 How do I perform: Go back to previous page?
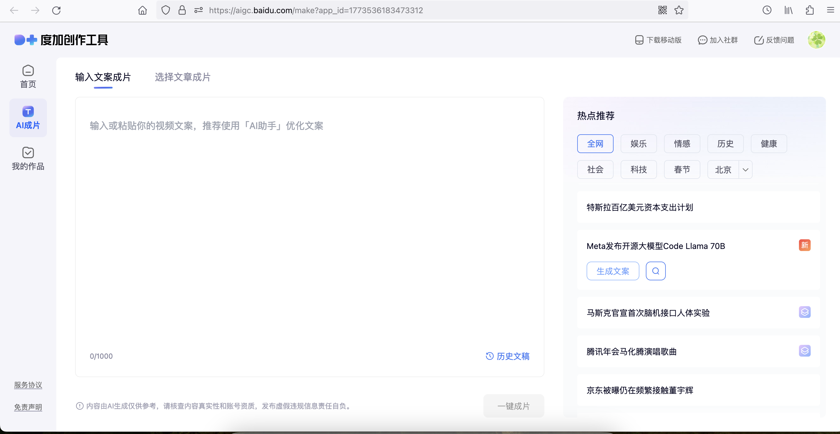[14, 11]
